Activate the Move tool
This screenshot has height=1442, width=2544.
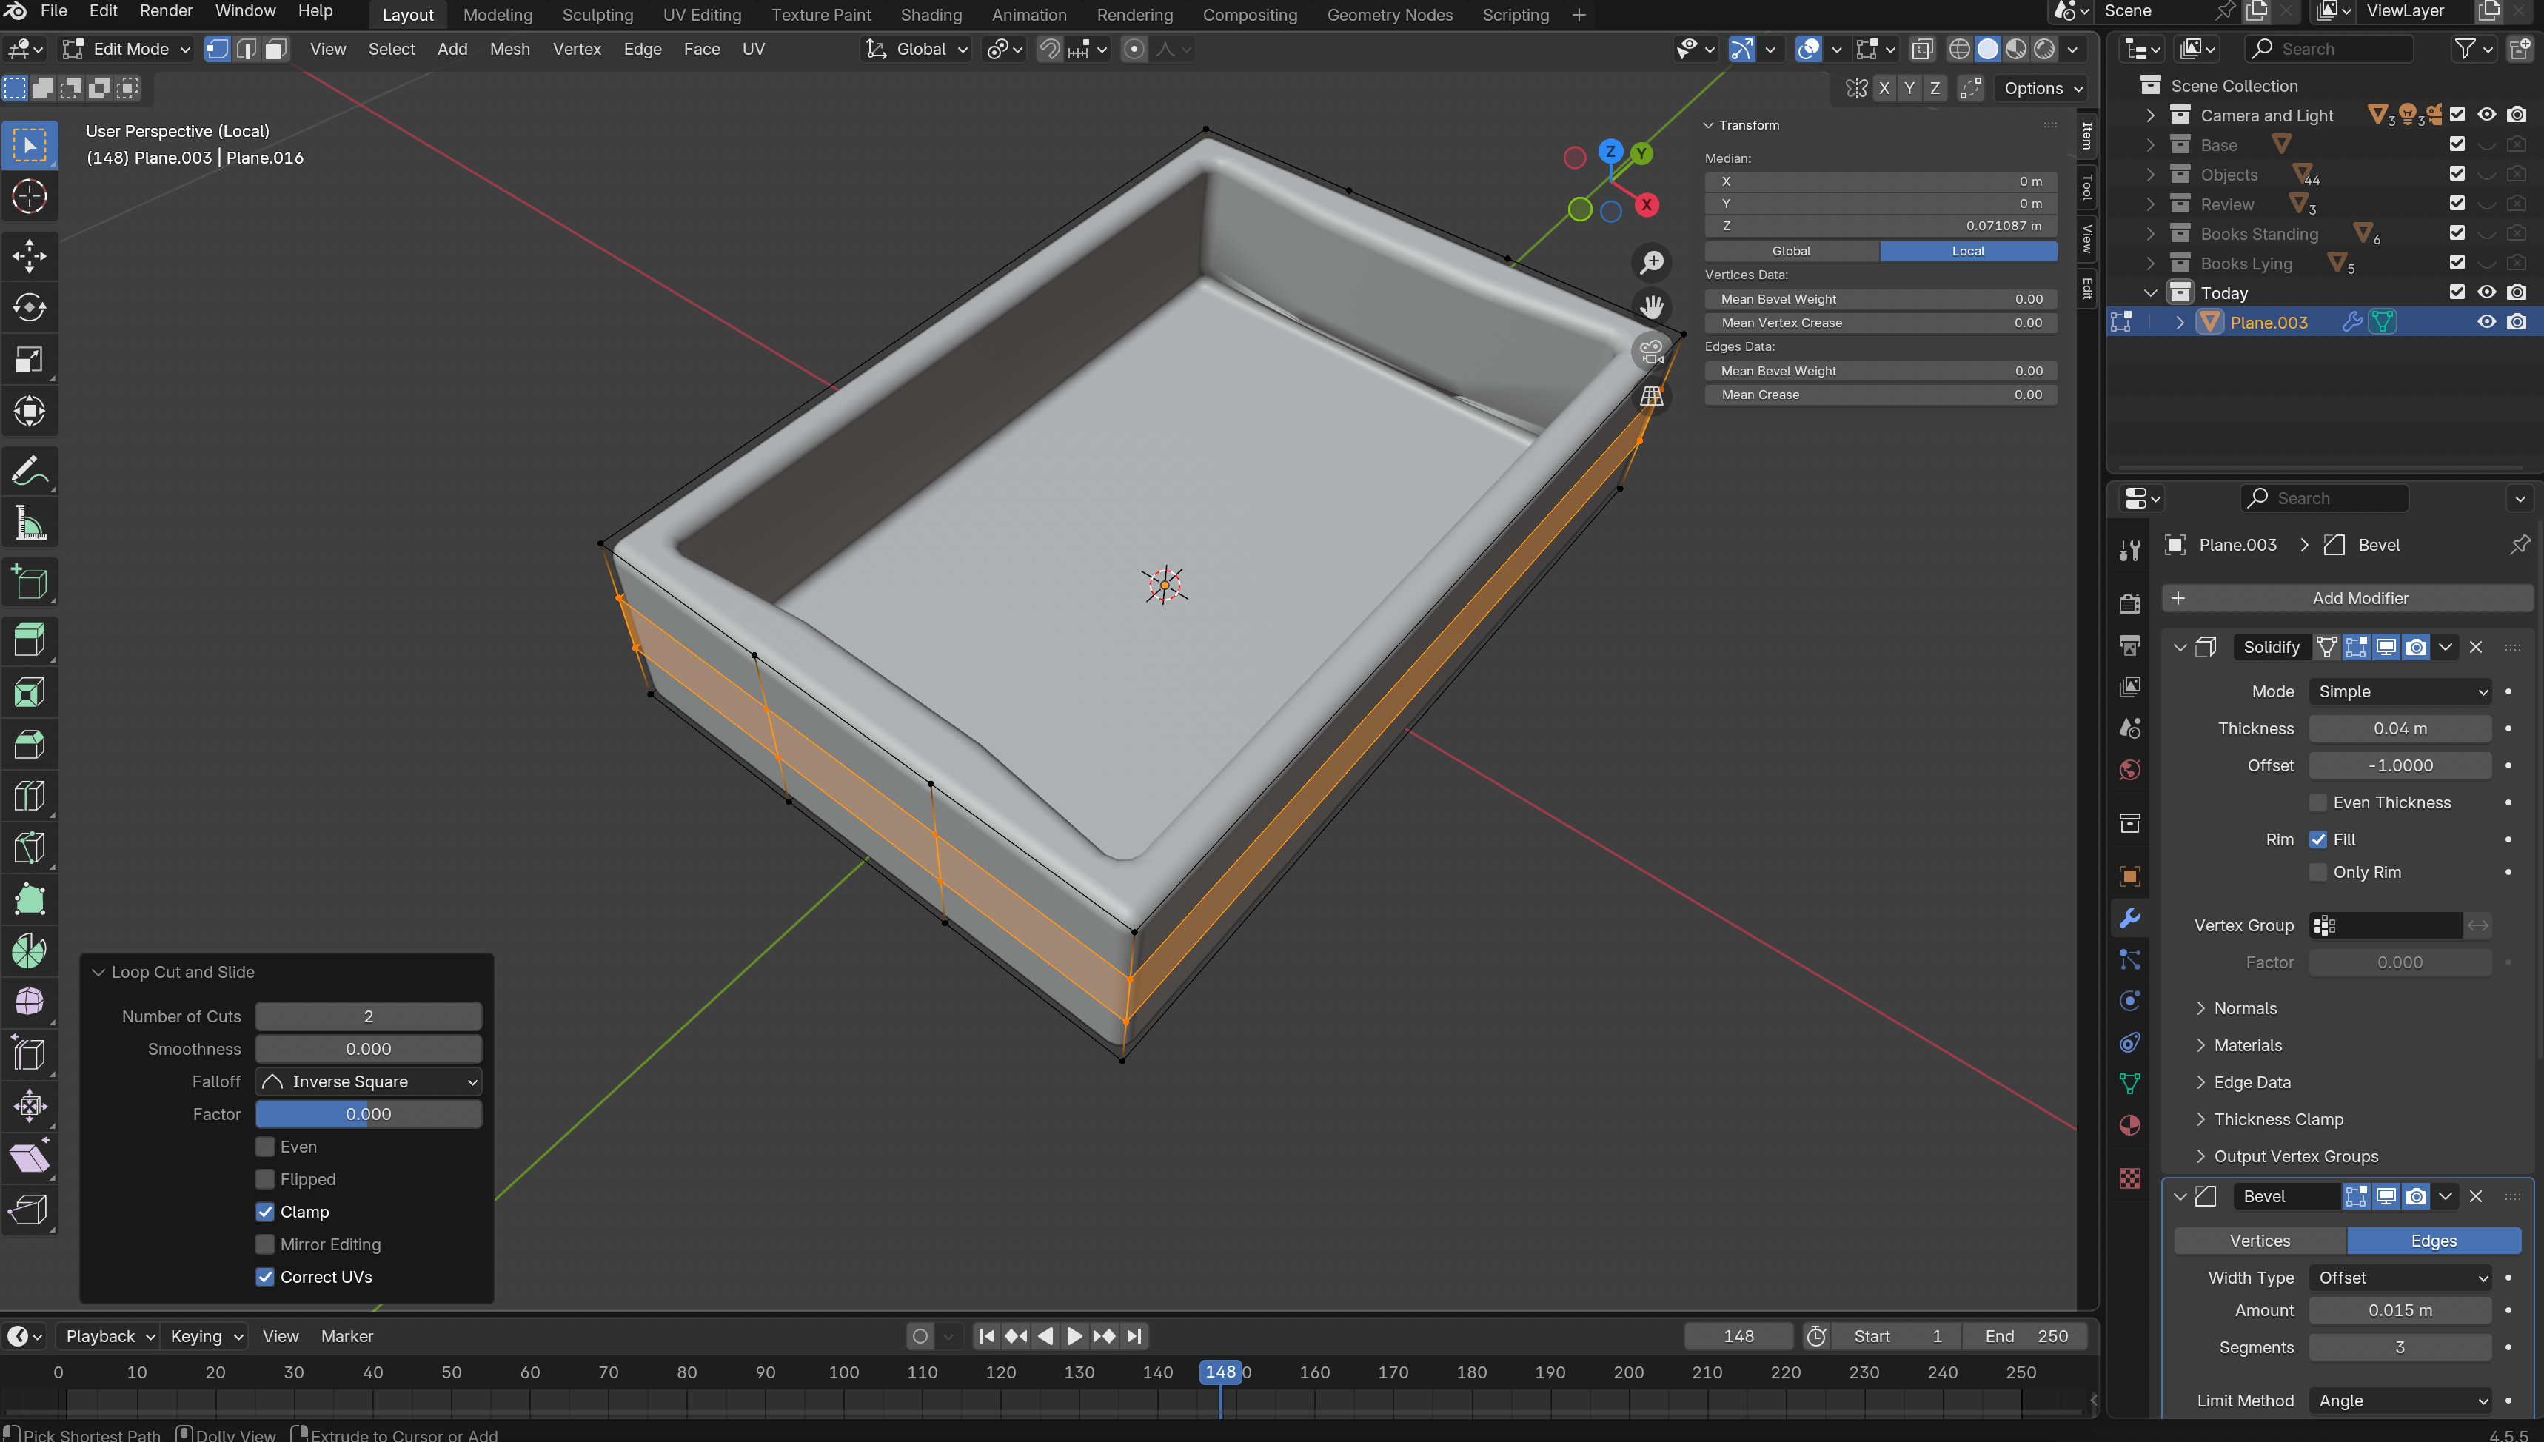[x=30, y=257]
